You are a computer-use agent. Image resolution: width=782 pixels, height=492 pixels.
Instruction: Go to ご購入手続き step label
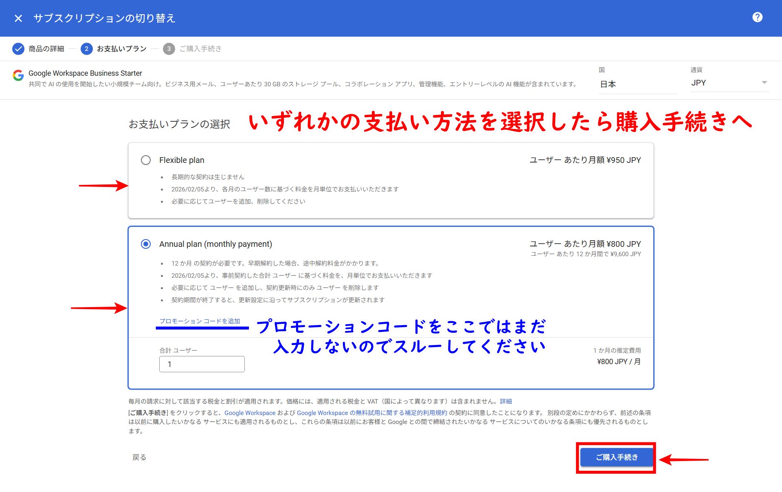point(200,49)
